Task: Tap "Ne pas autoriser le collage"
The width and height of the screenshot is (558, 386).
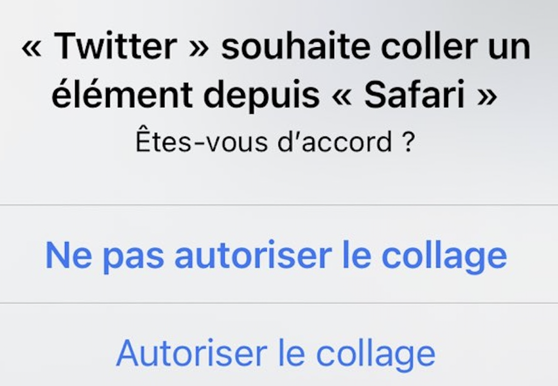Action: 276,256
